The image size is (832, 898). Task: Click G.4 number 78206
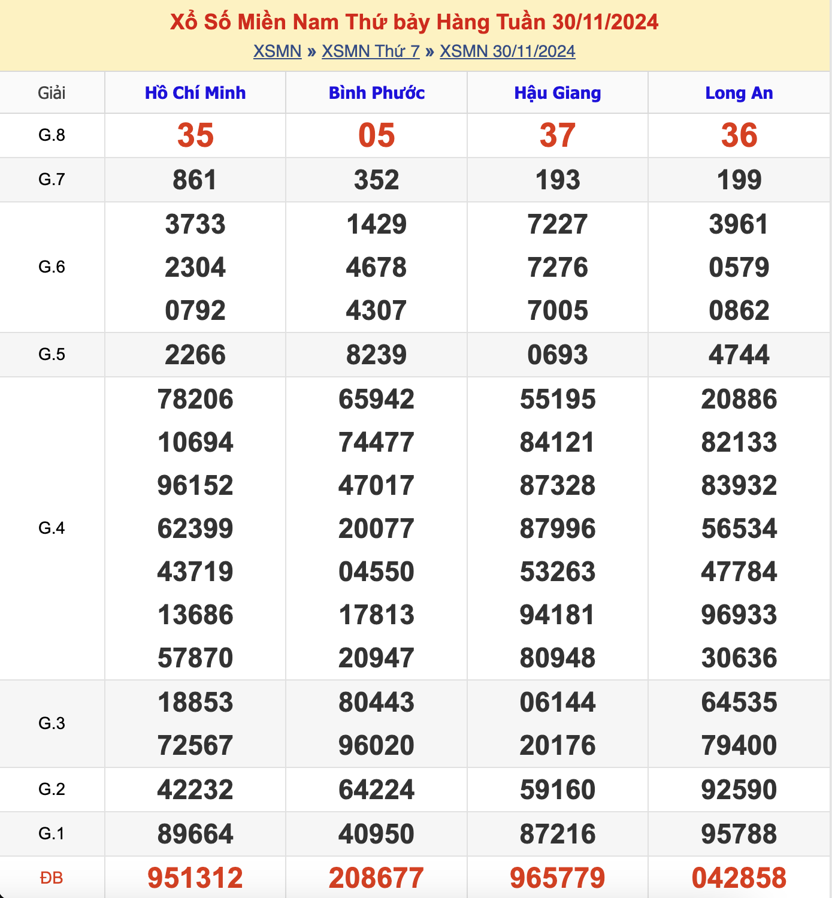point(195,399)
